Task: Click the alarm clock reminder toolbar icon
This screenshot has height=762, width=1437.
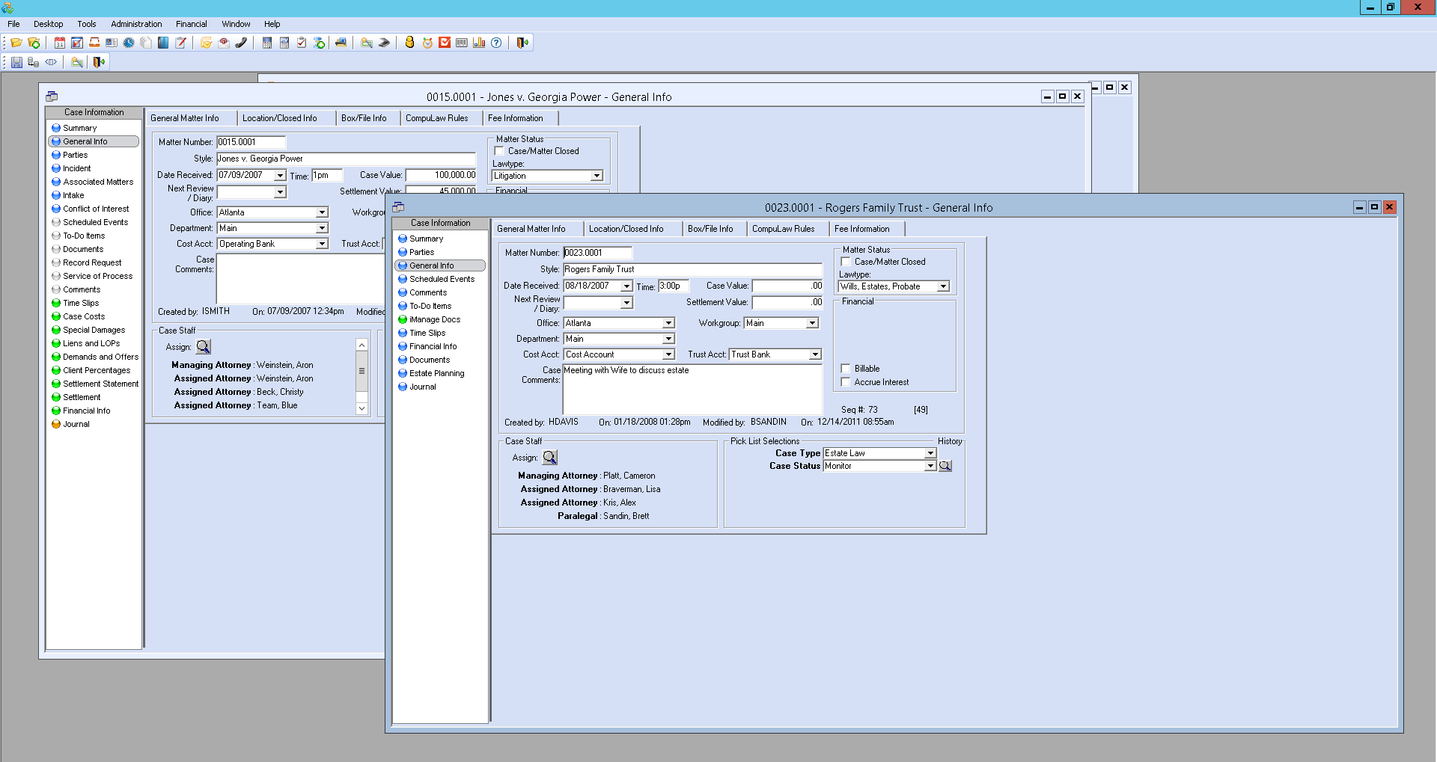Action: (x=427, y=43)
